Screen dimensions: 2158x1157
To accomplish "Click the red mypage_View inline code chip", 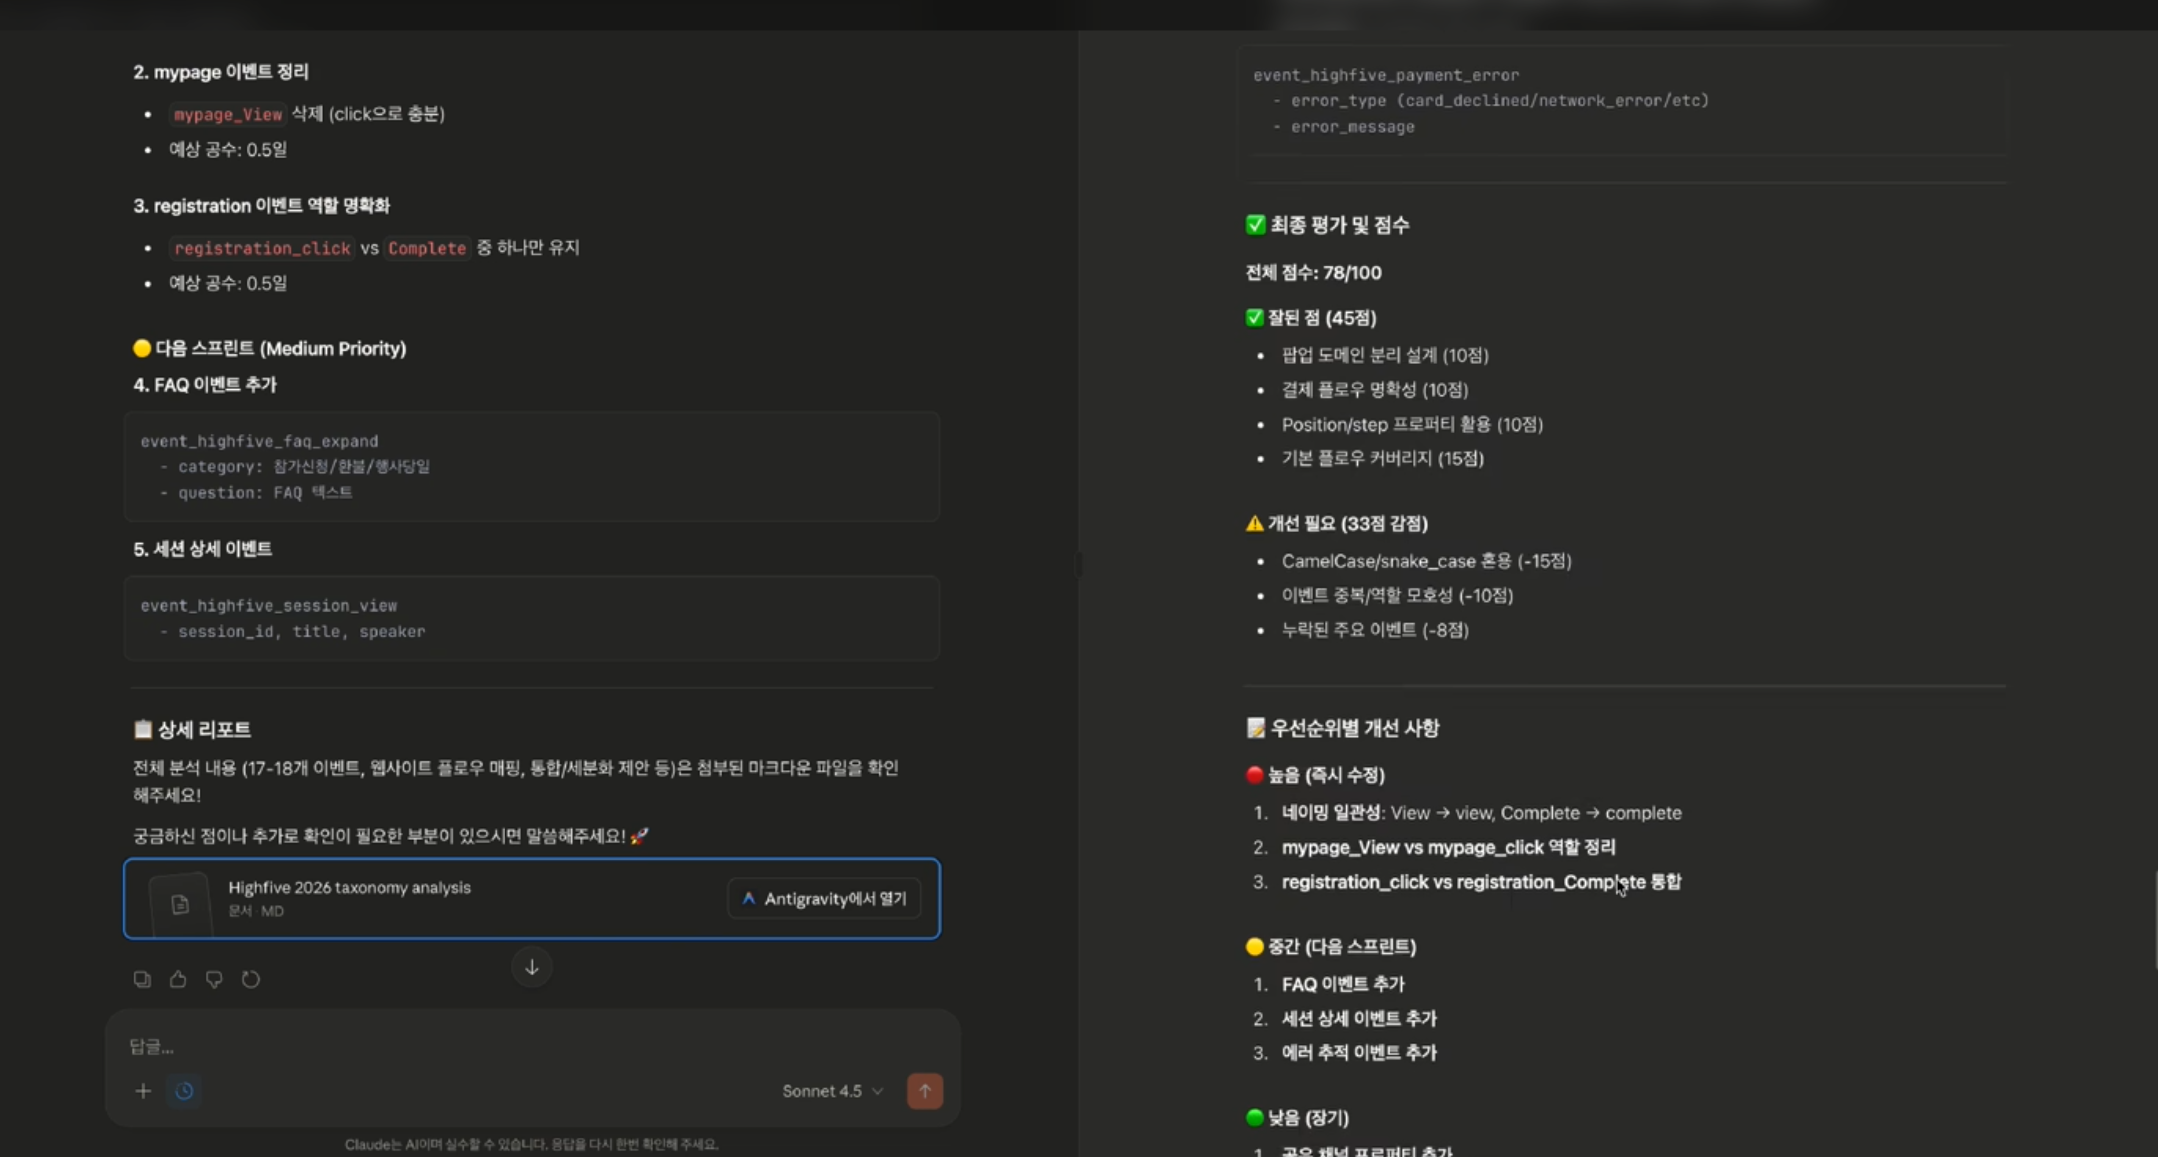I will (x=228, y=115).
